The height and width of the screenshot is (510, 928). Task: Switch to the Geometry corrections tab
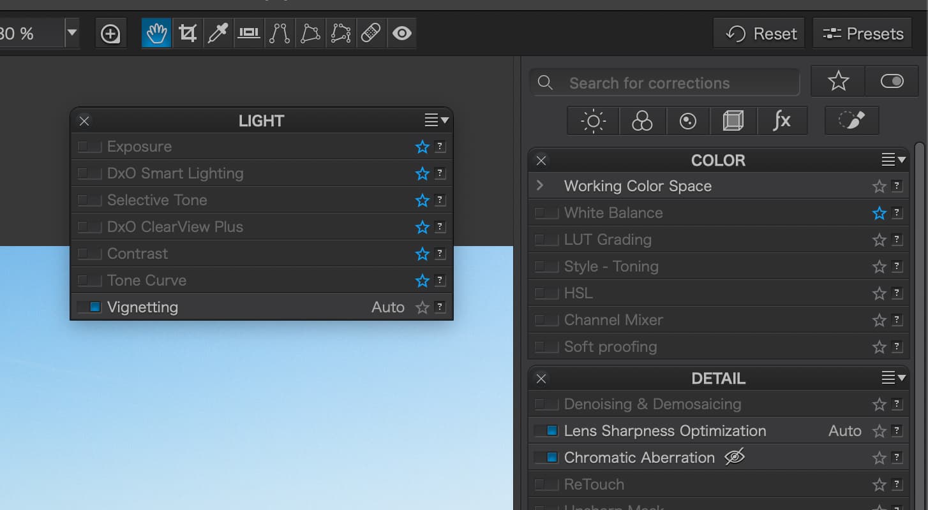click(733, 120)
